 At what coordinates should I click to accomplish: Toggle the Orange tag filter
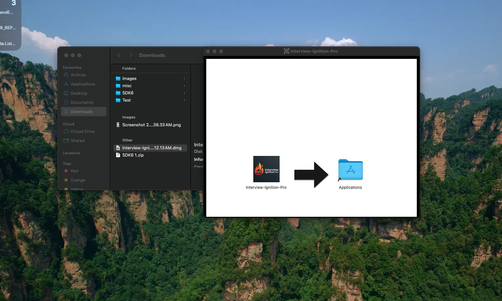[x=78, y=180]
